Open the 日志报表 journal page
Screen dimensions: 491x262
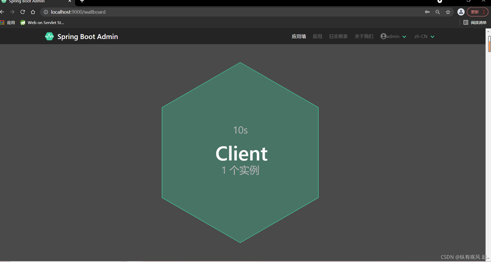tap(338, 36)
